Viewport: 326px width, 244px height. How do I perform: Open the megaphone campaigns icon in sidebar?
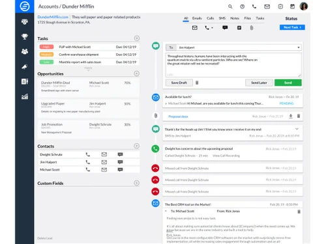tap(25, 66)
